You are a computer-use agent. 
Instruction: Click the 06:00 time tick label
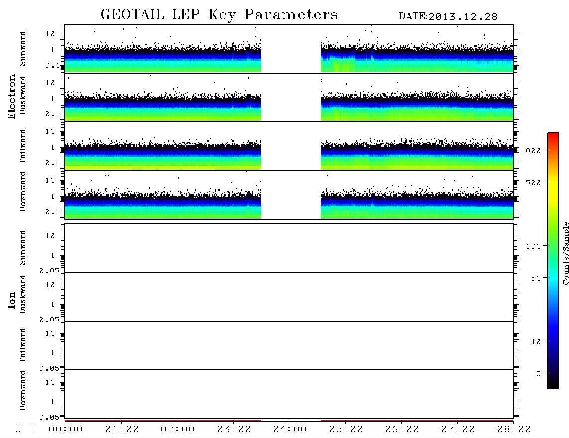coord(402,430)
